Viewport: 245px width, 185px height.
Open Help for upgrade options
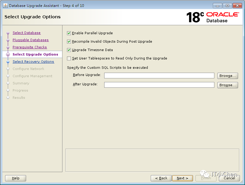coord(16,178)
